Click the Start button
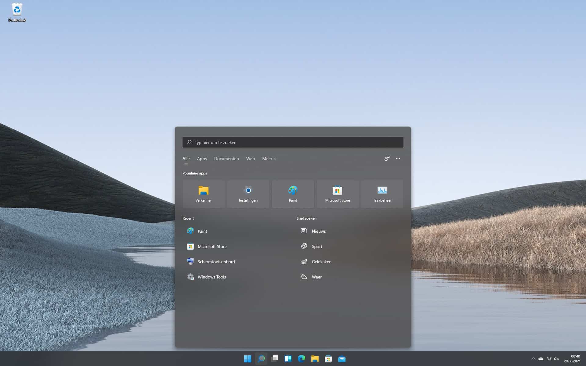 pyautogui.click(x=247, y=359)
